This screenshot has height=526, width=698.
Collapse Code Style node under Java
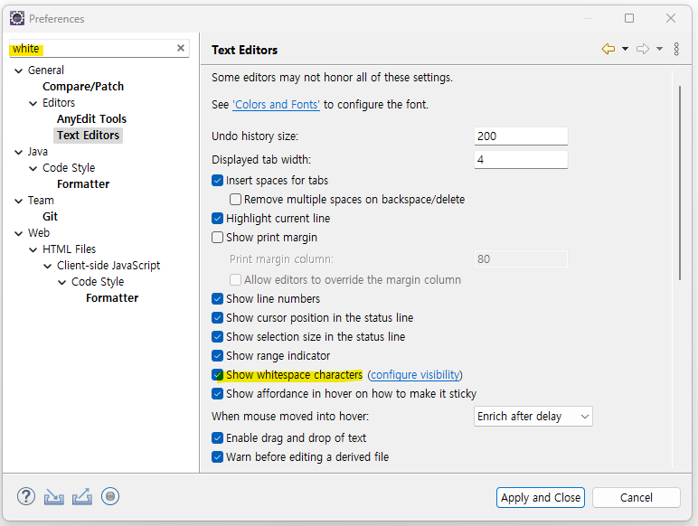coord(33,168)
